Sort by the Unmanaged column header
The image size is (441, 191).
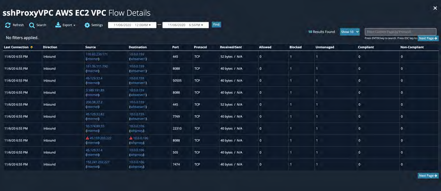(x=324, y=47)
